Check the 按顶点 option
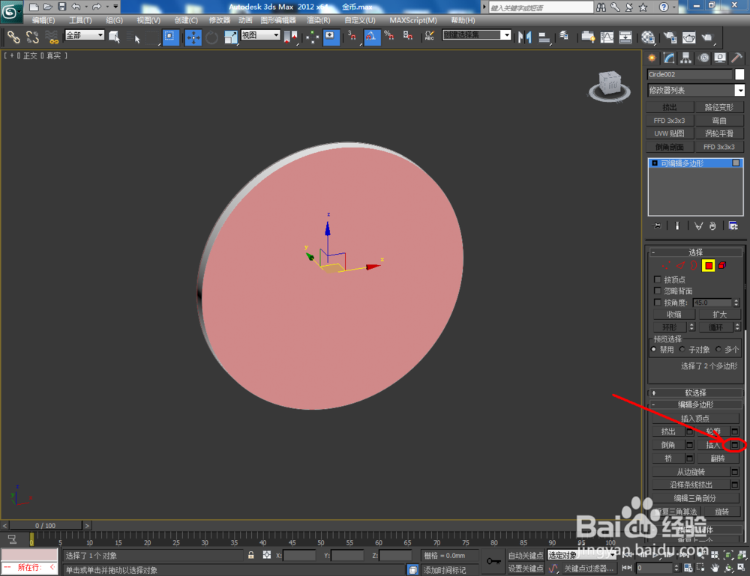Screen dimensions: 750x576 point(658,279)
